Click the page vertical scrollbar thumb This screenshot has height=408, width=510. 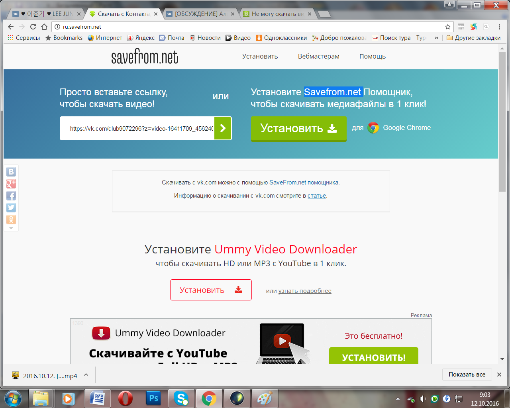502,122
